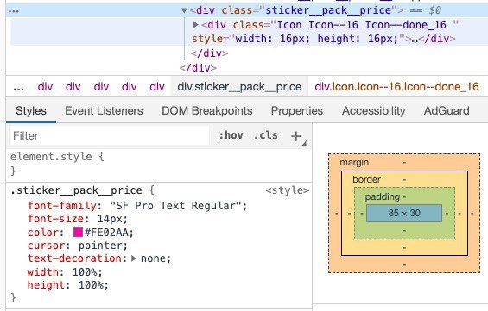Open the DOM Breakpoints tab
This screenshot has height=311, width=488.
[x=207, y=111]
